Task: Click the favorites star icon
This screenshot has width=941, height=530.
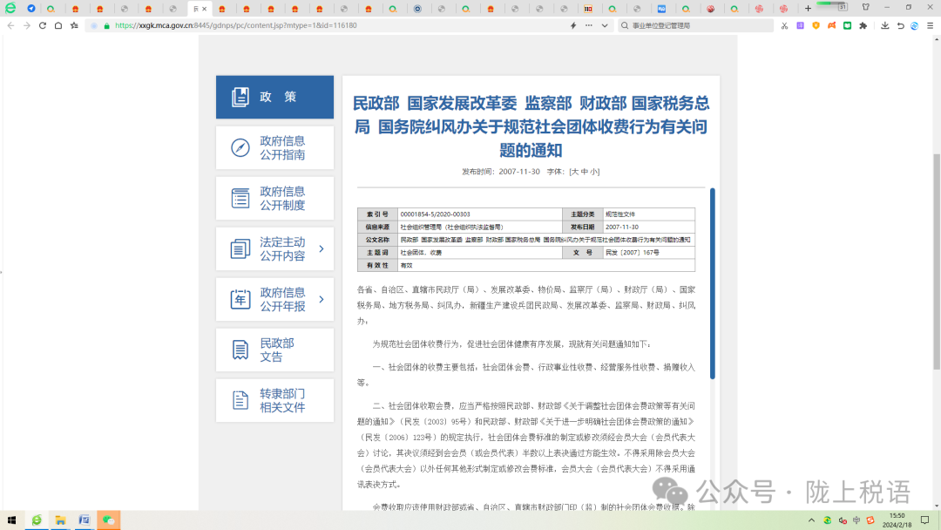Action: click(x=74, y=26)
